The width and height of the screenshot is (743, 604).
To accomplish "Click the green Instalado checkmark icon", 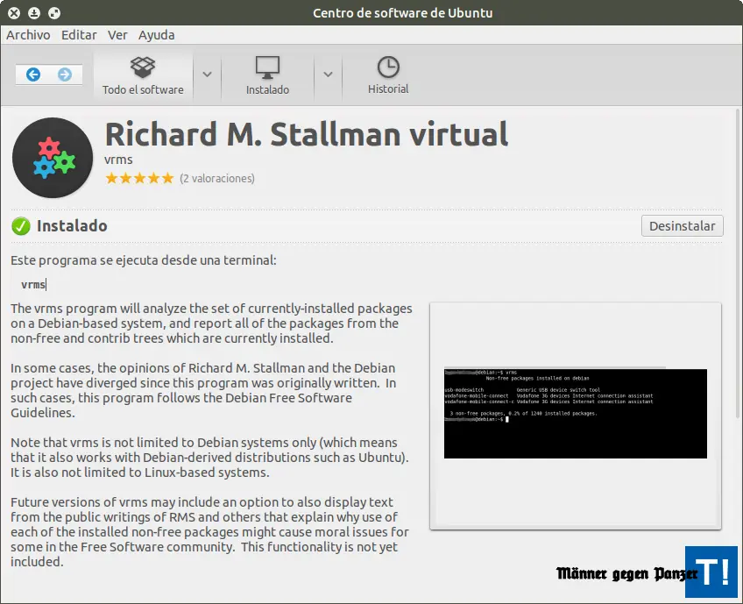I will [21, 226].
